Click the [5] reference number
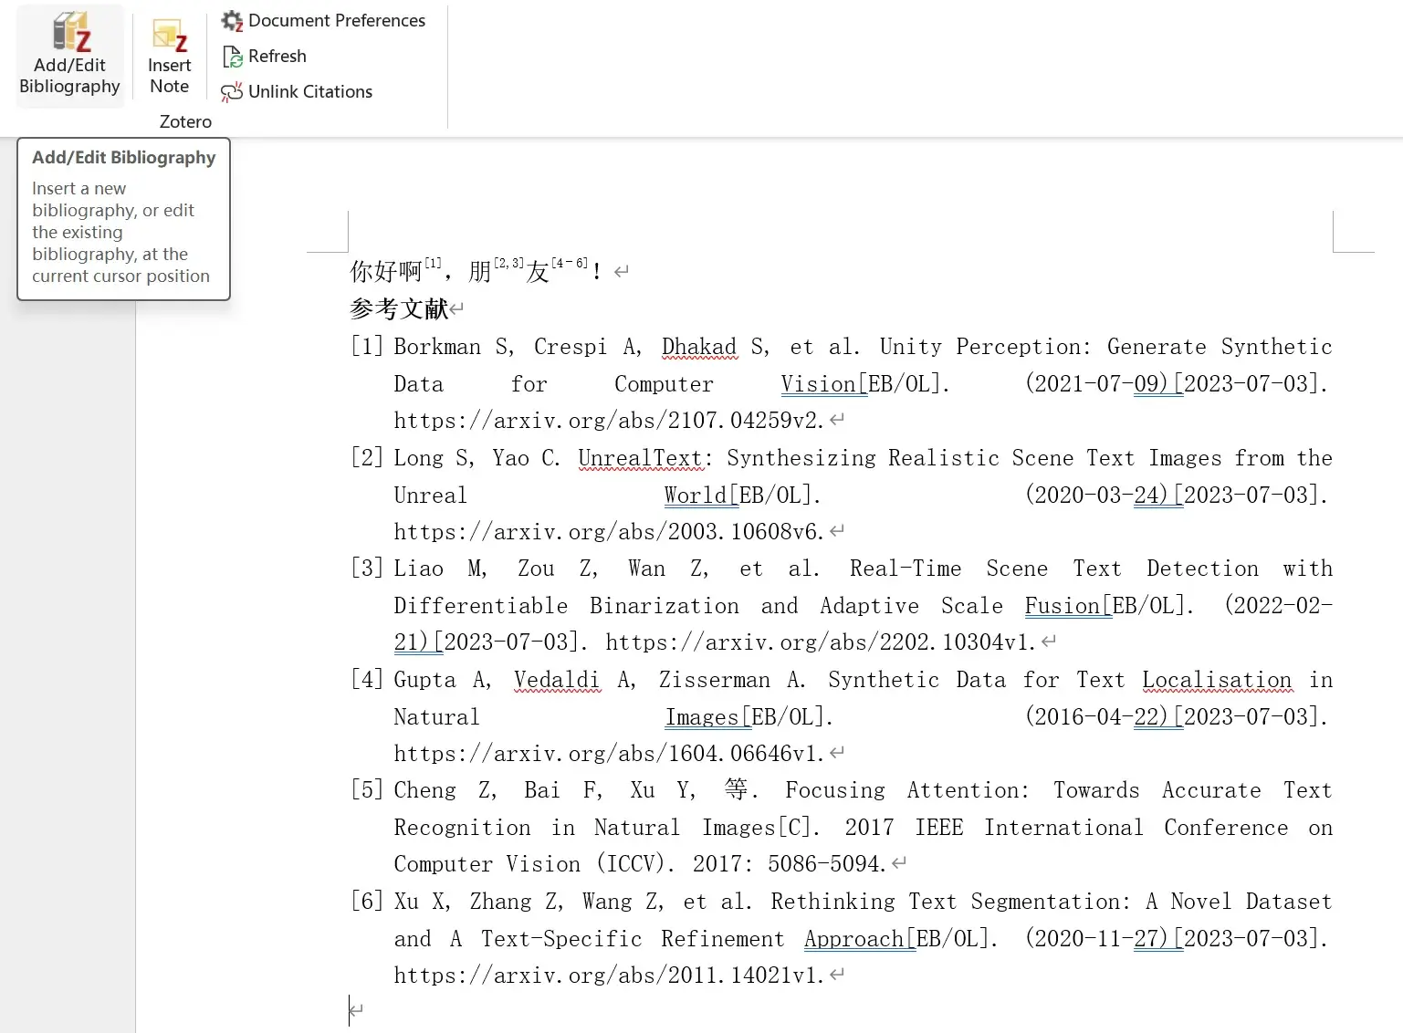Screen dimensions: 1403x1033 pyautogui.click(x=367, y=790)
